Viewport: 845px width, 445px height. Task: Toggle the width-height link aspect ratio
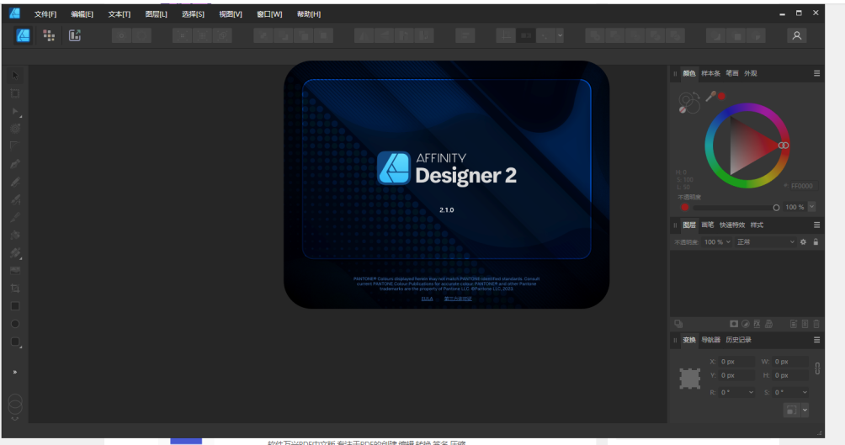[x=817, y=368]
